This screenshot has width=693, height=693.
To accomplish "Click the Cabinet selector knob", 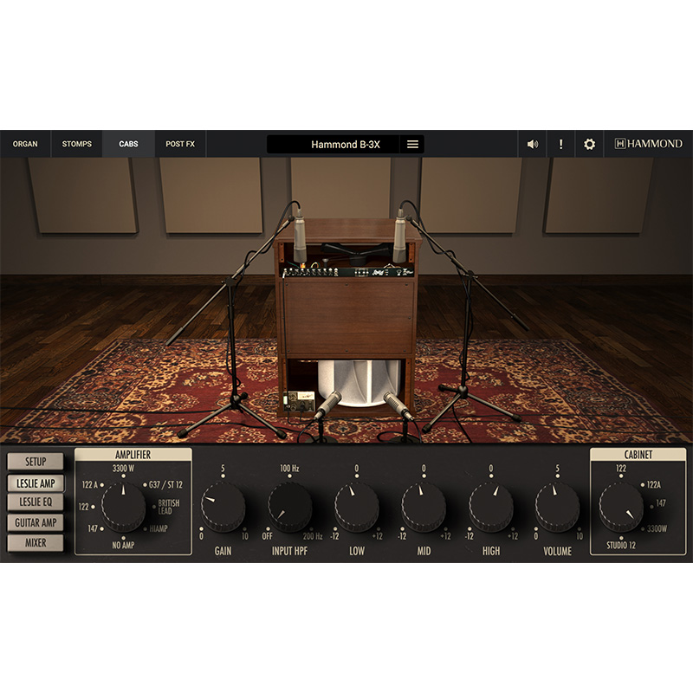I will click(x=621, y=507).
